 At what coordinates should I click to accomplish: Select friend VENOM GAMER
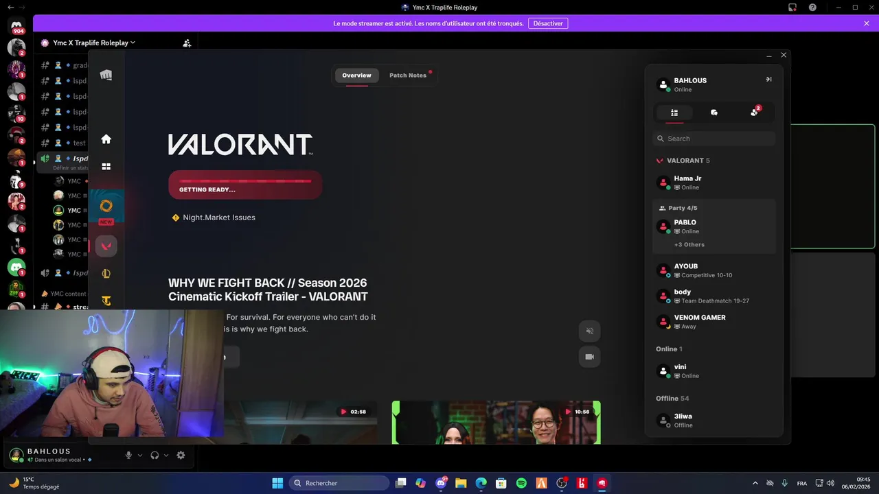tap(714, 322)
